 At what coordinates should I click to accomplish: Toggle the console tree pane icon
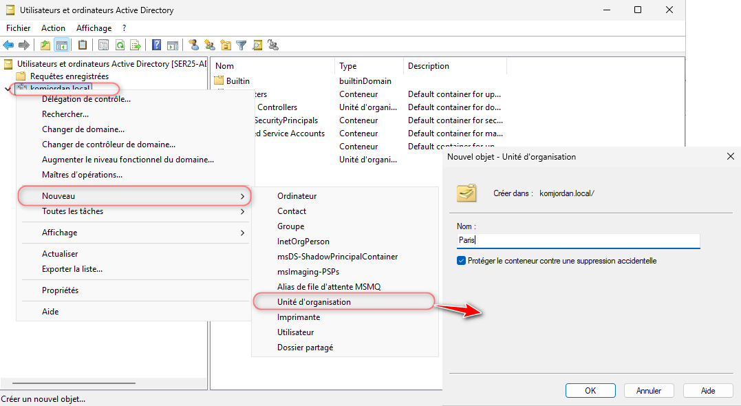tap(61, 45)
